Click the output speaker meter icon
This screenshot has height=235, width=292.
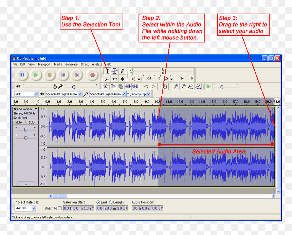pyautogui.click(x=133, y=79)
